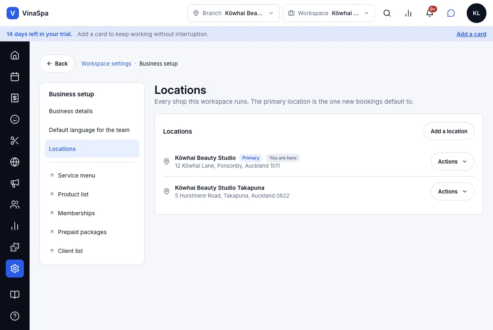Image resolution: width=493 pixels, height=330 pixels.
Task: Click the Add a location button
Action: coord(449,132)
